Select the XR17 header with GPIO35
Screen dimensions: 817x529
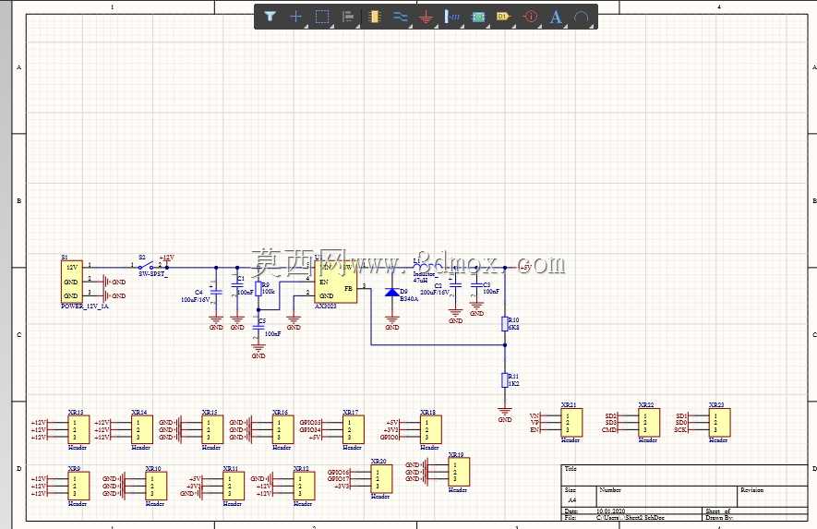[x=354, y=429]
